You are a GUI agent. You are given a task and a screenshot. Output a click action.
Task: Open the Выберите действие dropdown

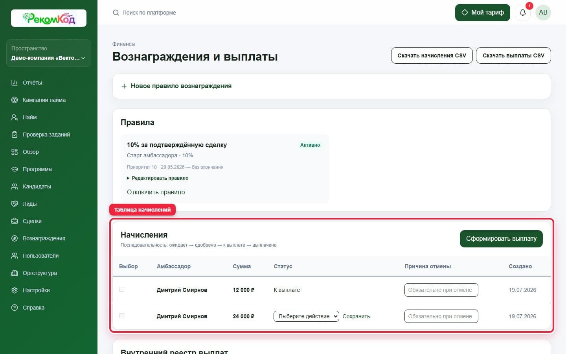[x=306, y=316]
